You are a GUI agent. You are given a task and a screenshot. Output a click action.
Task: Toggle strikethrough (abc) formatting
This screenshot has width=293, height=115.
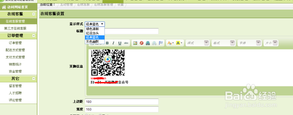coord(126,43)
